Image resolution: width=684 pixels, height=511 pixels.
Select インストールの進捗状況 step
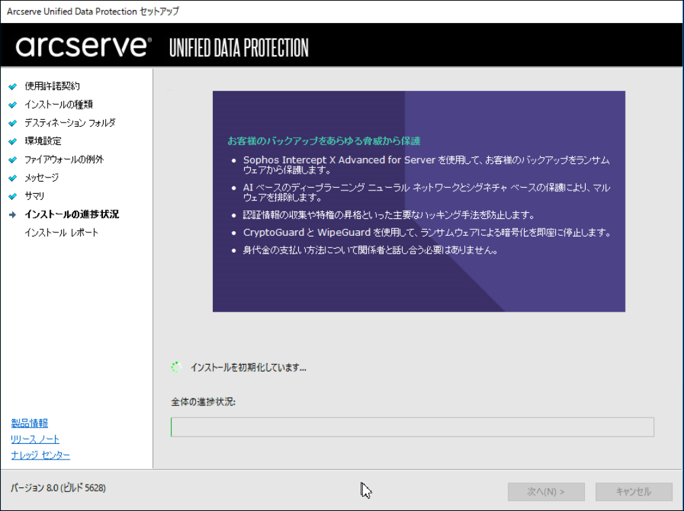pyautogui.click(x=72, y=214)
